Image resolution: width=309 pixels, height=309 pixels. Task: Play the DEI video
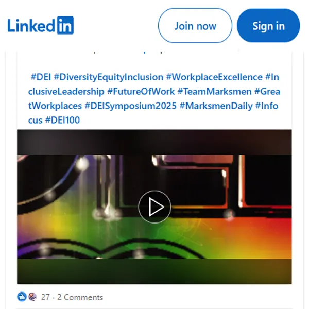click(154, 207)
